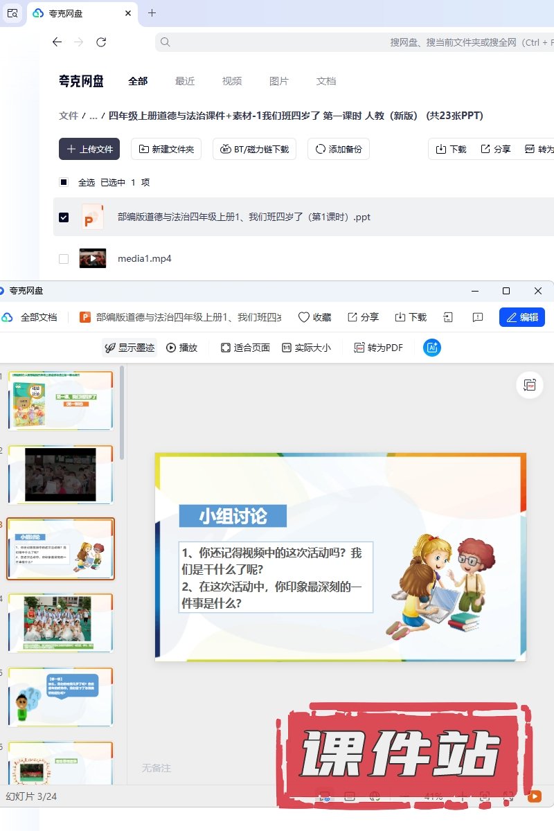
Task: Click 转为PDF in the viewer toolbar
Action: (x=378, y=348)
